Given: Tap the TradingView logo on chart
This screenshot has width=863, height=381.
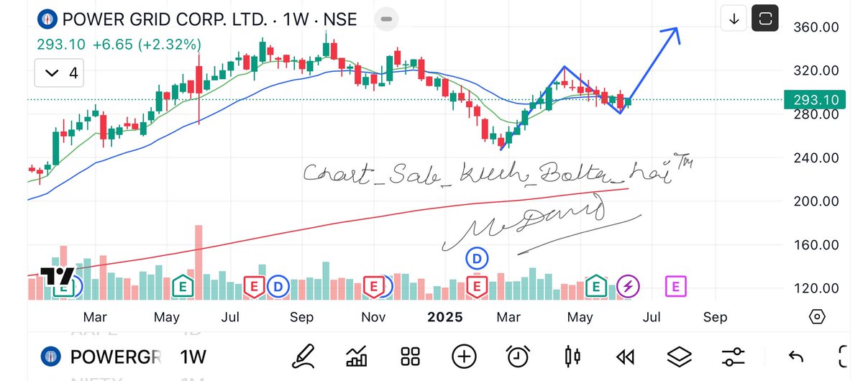Looking at the screenshot, I should coord(57,277).
